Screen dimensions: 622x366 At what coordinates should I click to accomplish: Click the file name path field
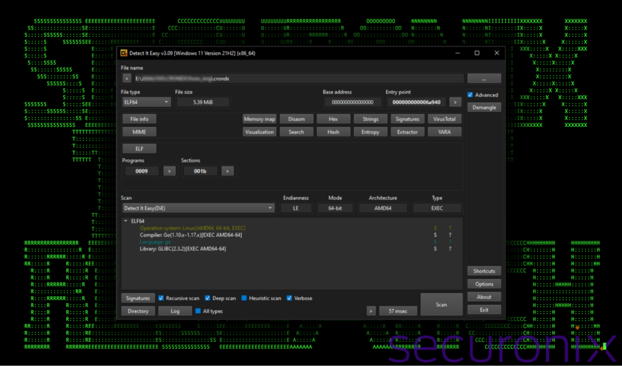pyautogui.click(x=299, y=79)
